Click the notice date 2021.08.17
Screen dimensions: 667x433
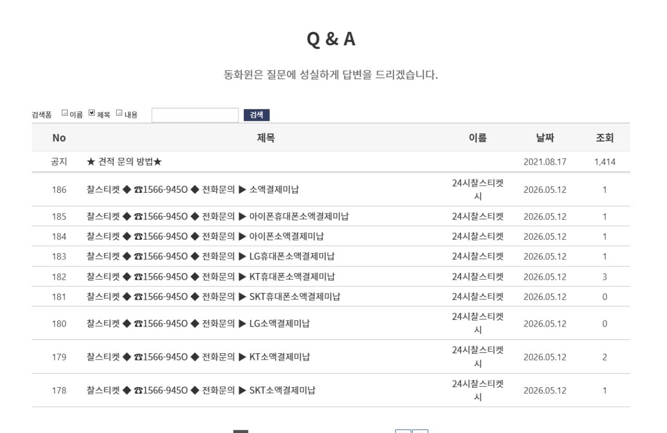(x=545, y=162)
